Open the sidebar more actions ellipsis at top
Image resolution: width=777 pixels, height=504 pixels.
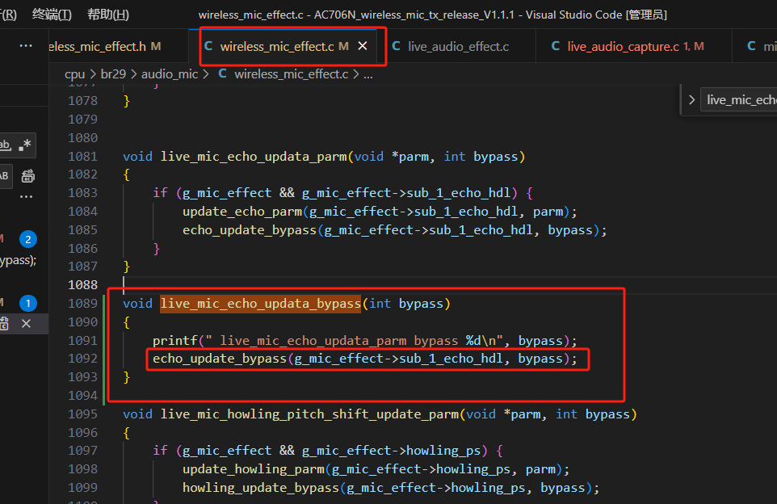click(x=26, y=46)
